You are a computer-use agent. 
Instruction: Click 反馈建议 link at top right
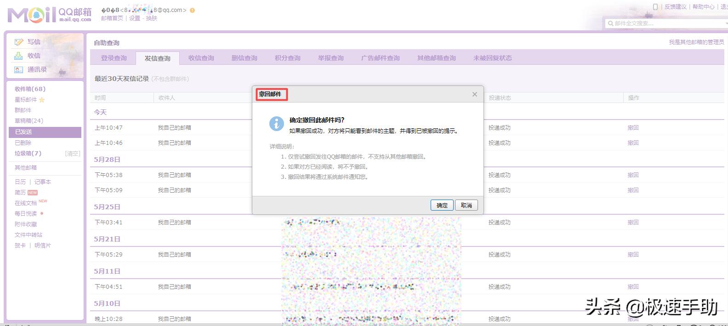[x=676, y=7]
